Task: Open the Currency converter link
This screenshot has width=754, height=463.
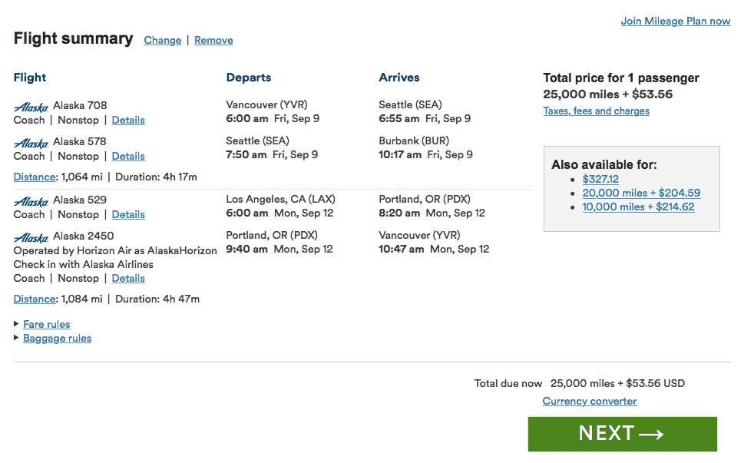Action: click(589, 402)
